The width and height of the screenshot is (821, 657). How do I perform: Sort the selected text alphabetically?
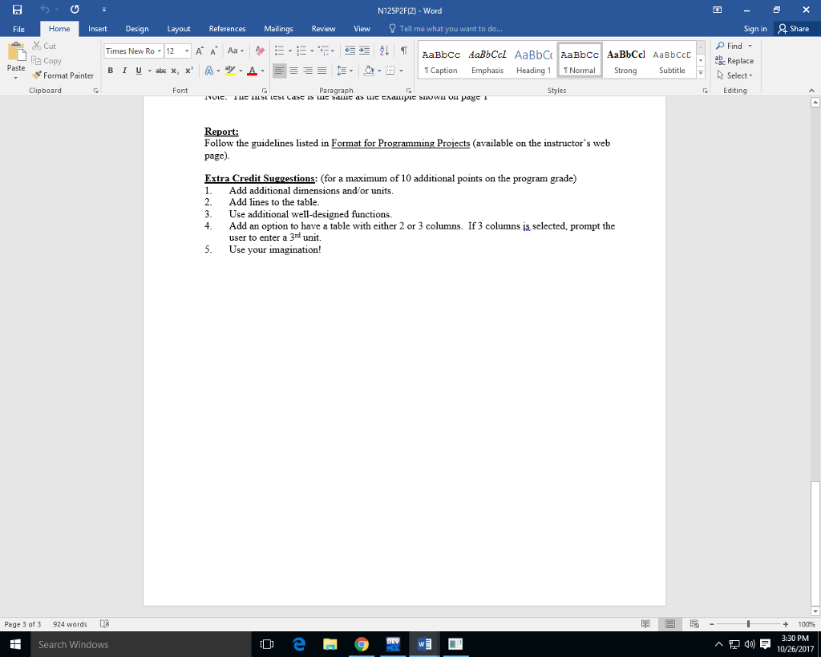(x=383, y=50)
